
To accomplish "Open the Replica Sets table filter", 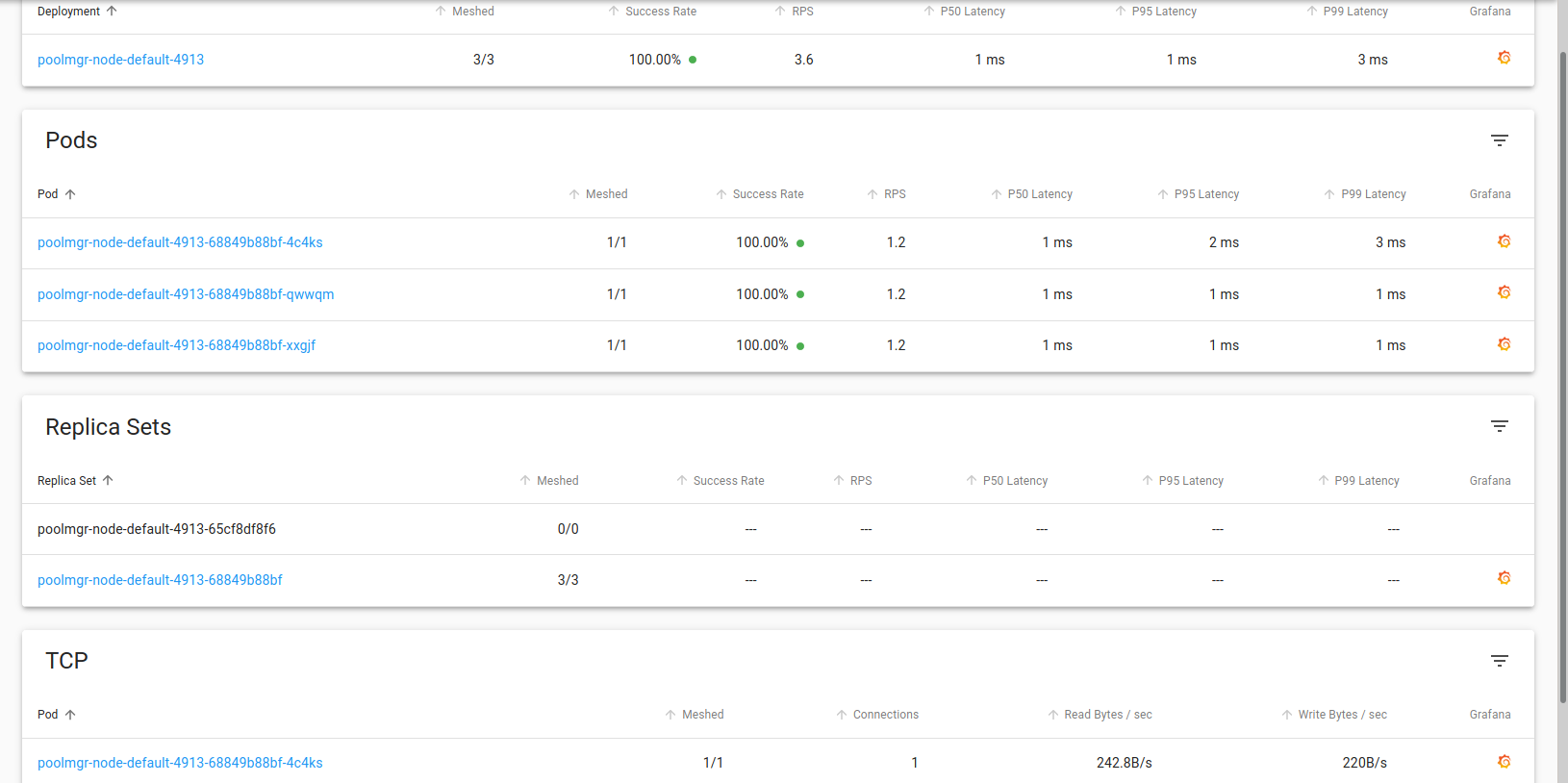I will point(1499,426).
